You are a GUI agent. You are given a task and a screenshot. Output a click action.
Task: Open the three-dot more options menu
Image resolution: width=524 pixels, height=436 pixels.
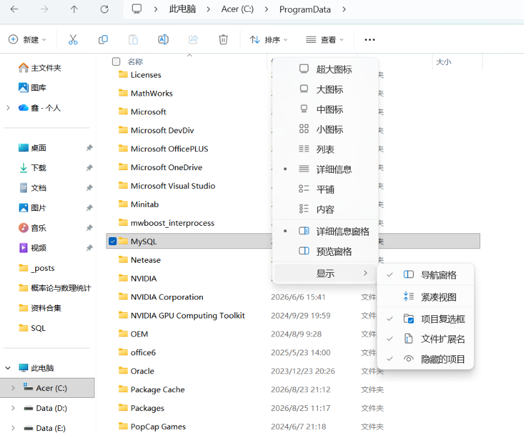tap(369, 40)
